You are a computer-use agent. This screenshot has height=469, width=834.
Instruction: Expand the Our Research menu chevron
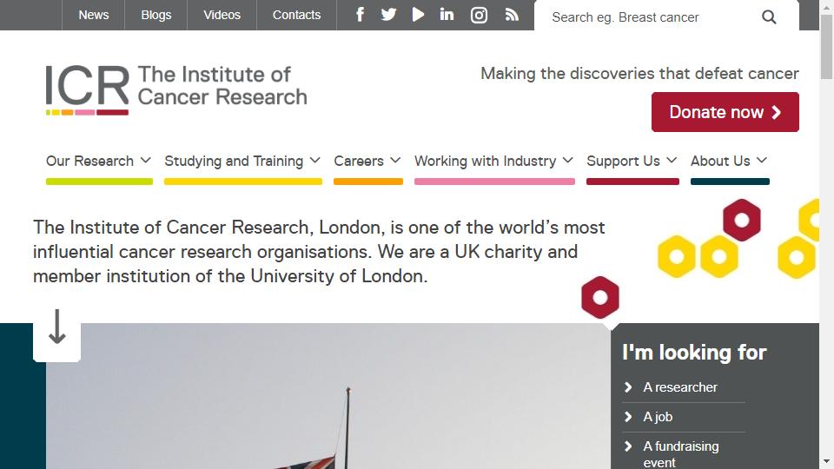pyautogui.click(x=146, y=160)
